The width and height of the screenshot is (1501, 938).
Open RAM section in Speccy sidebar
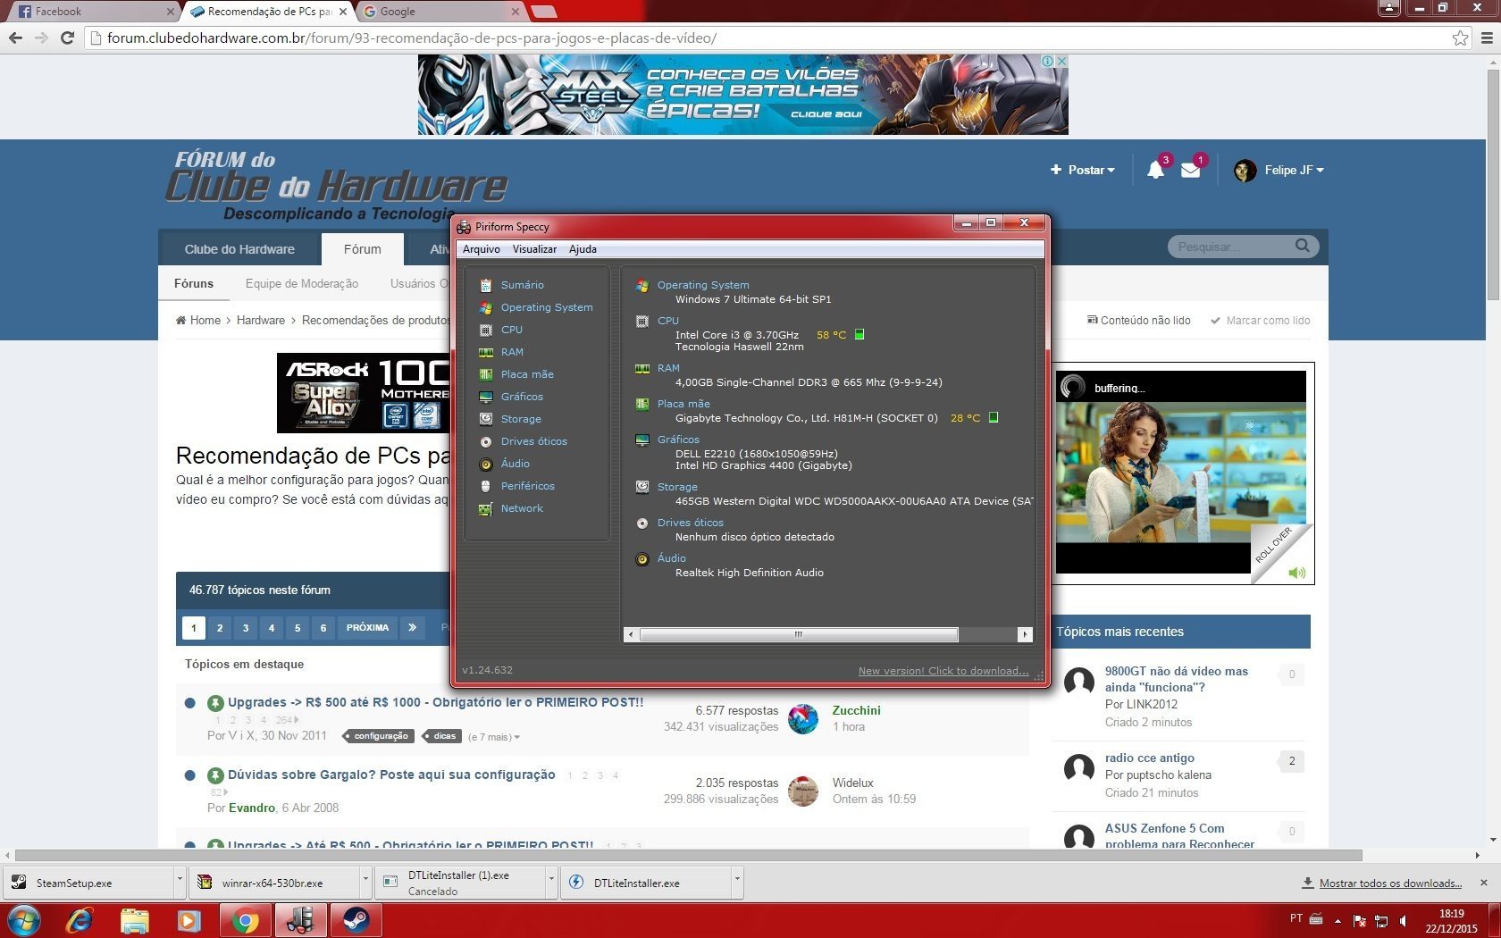(x=512, y=352)
